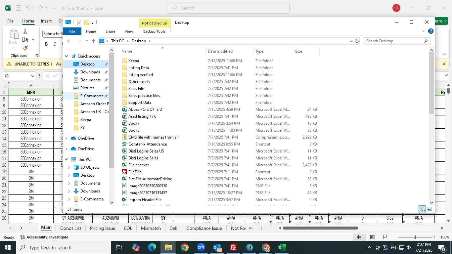
Task: Click the Excel Page Layout view icon
Action: pyautogui.click(x=372, y=237)
